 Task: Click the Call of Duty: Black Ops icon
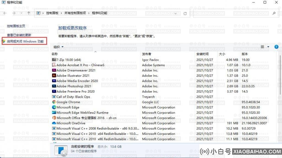click(54, 97)
